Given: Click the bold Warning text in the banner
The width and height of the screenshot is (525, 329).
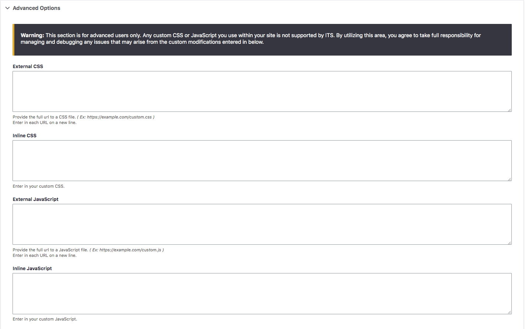Looking at the screenshot, I should point(32,35).
